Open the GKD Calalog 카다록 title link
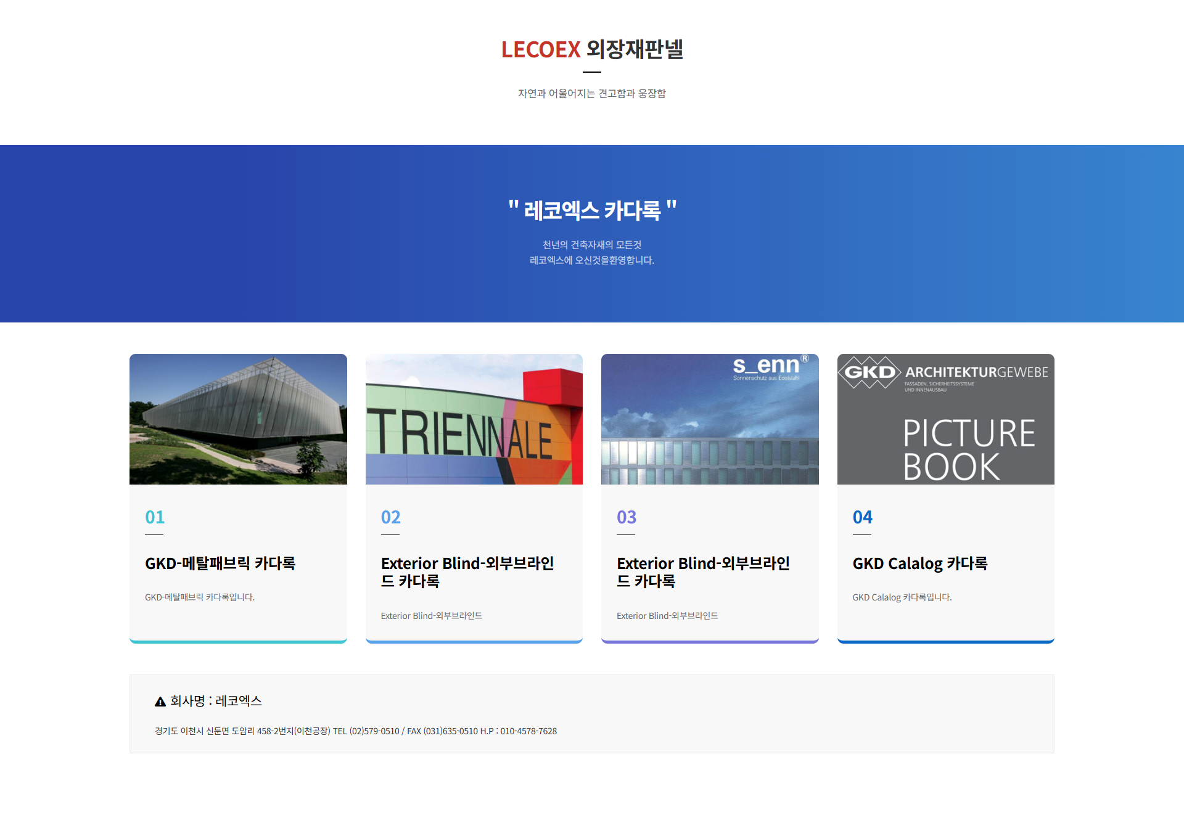The height and width of the screenshot is (815, 1184). (x=920, y=563)
